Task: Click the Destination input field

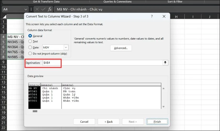Action: [x=102, y=63]
